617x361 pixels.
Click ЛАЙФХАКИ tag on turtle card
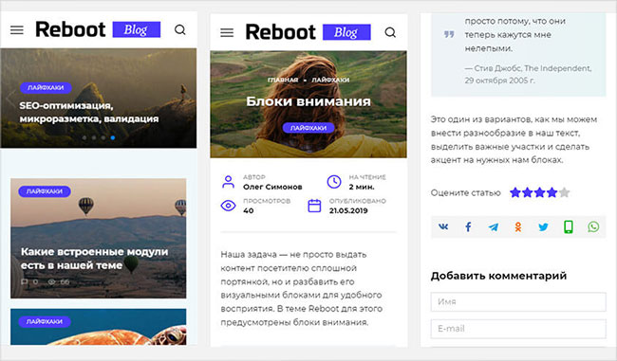[45, 321]
